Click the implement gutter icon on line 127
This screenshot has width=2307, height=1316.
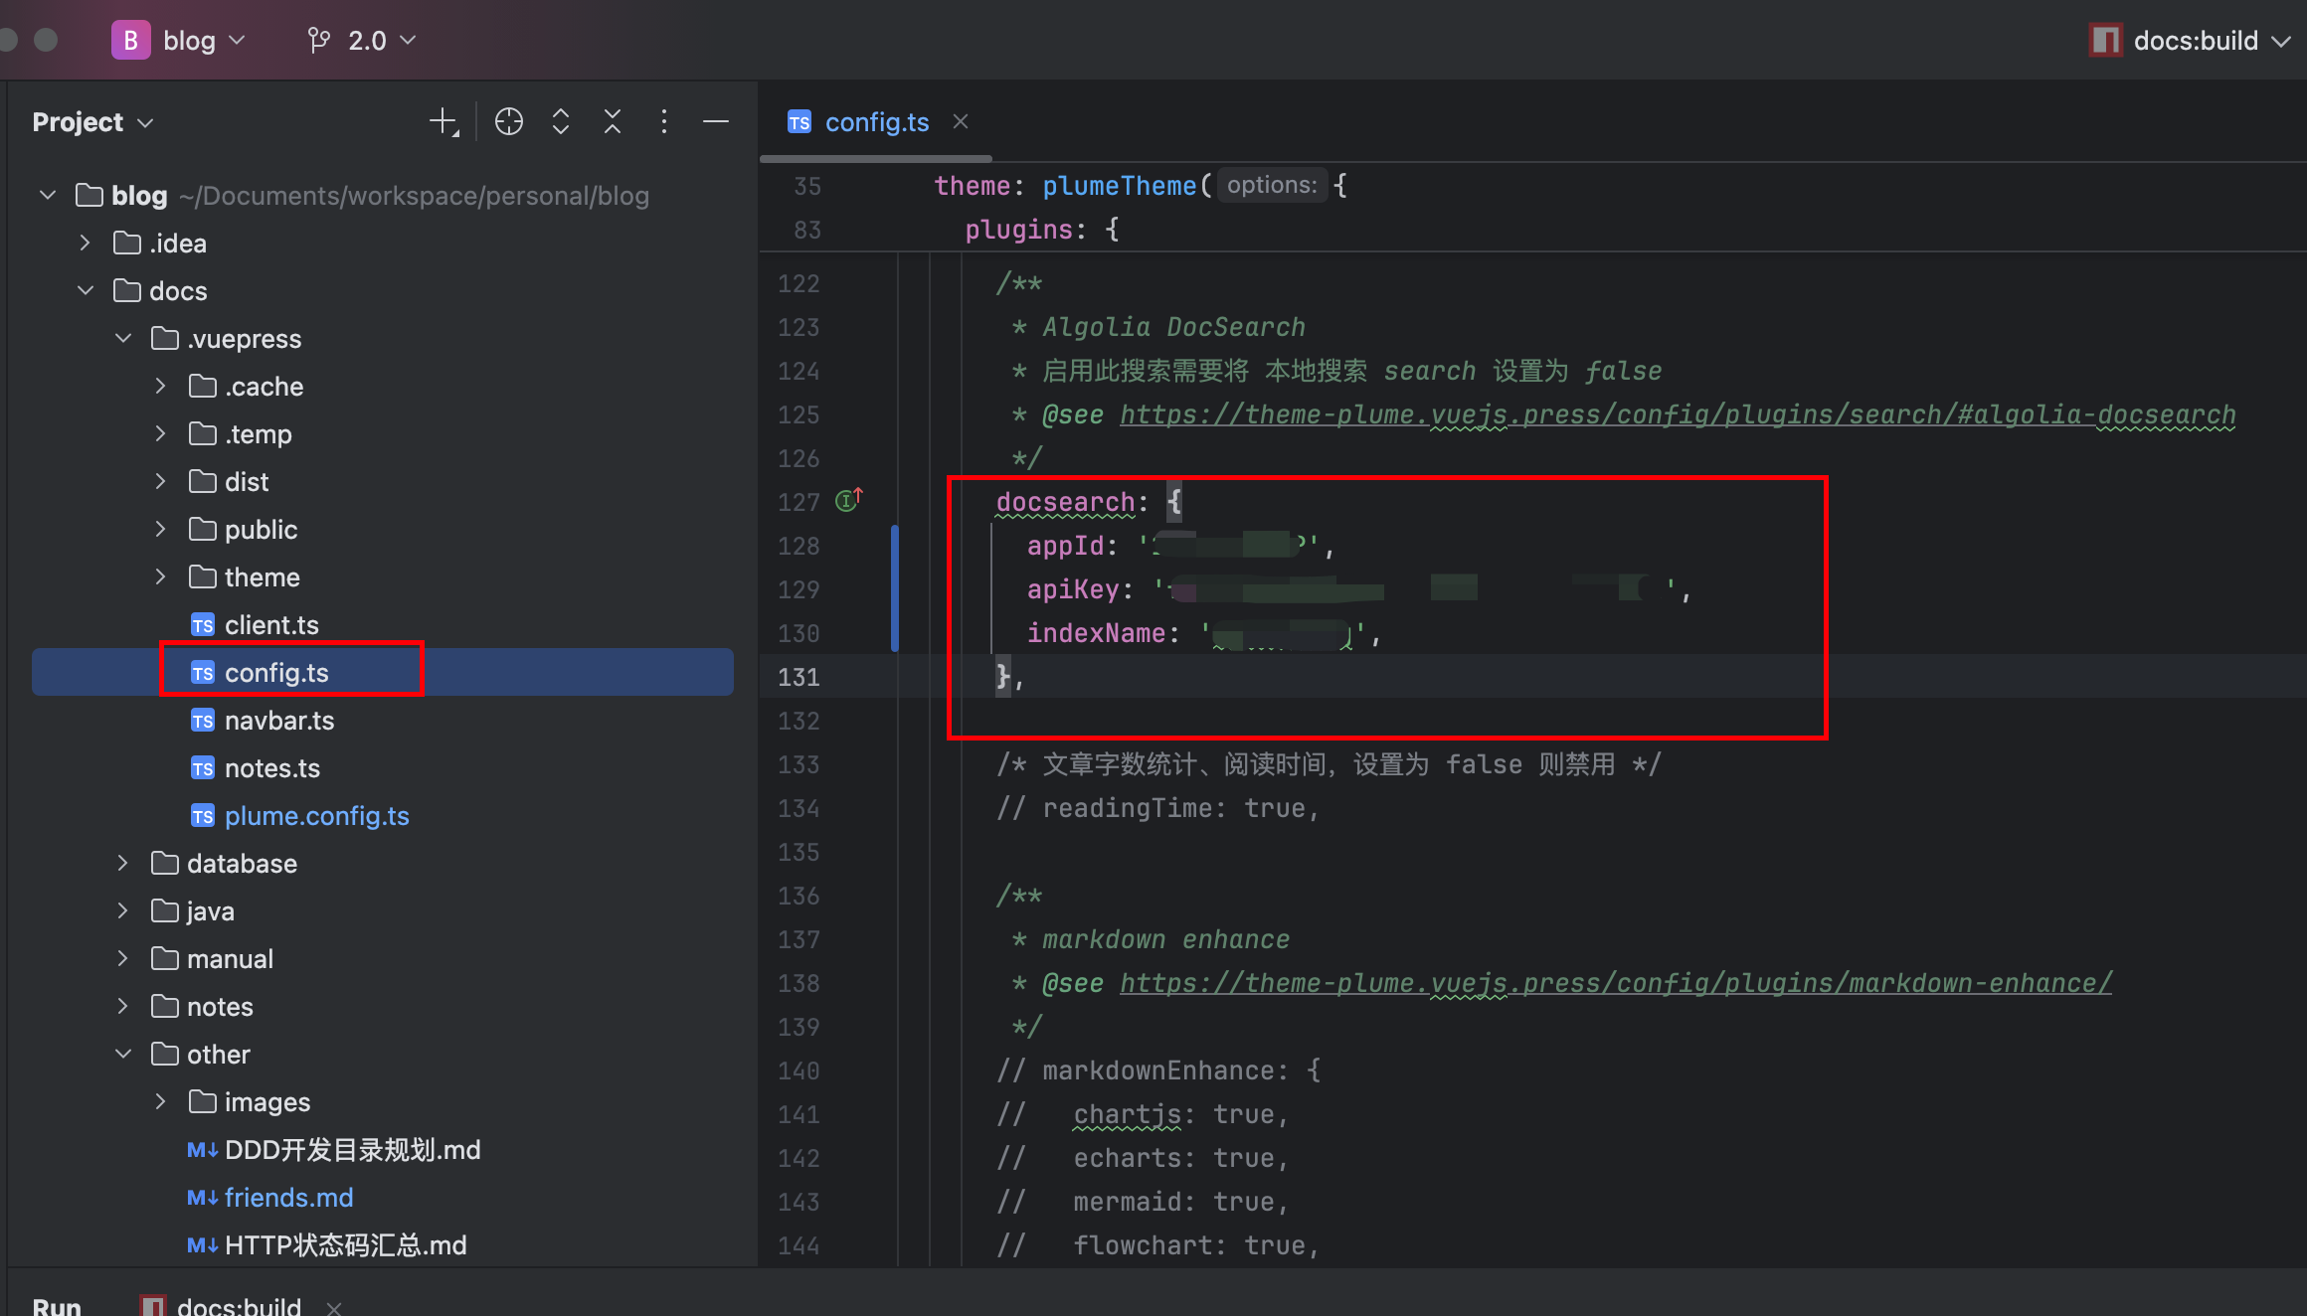pyautogui.click(x=849, y=499)
